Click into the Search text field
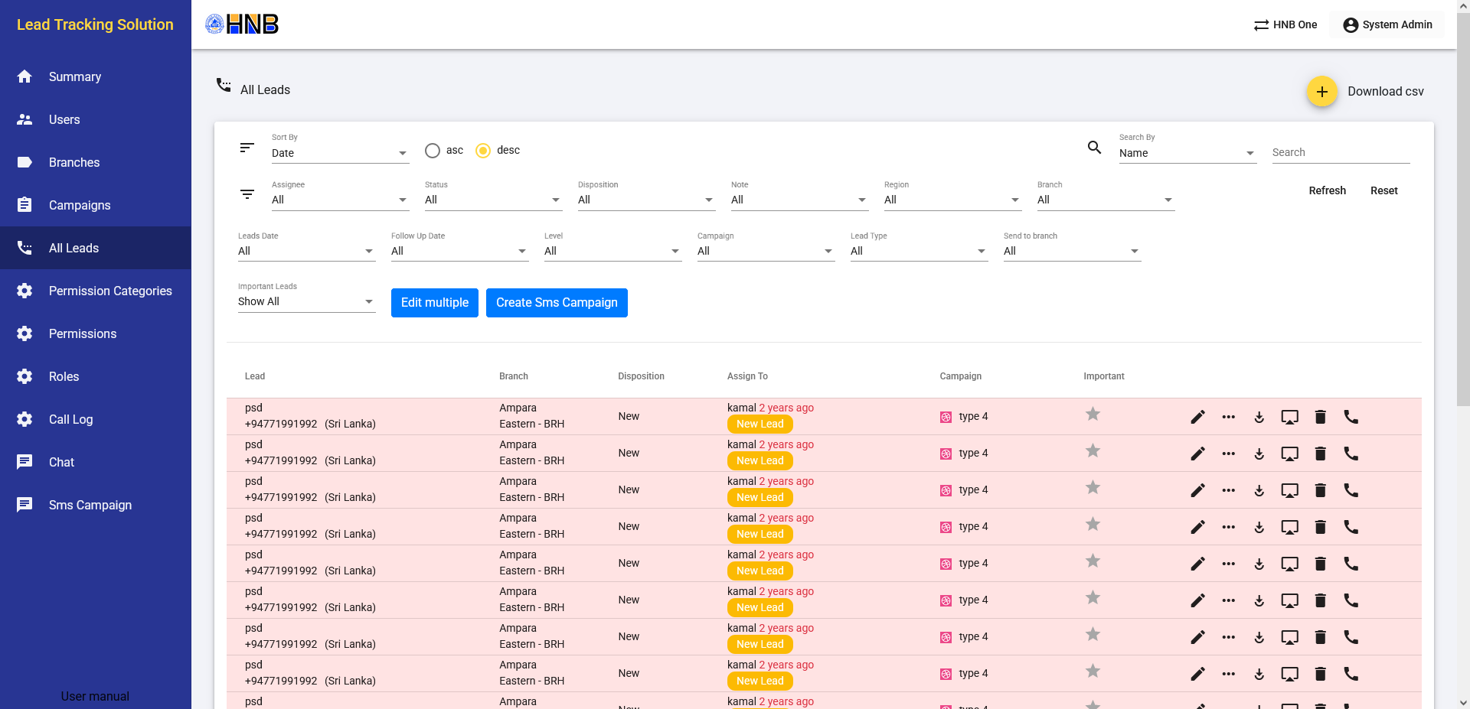The height and width of the screenshot is (709, 1470). tap(1340, 152)
